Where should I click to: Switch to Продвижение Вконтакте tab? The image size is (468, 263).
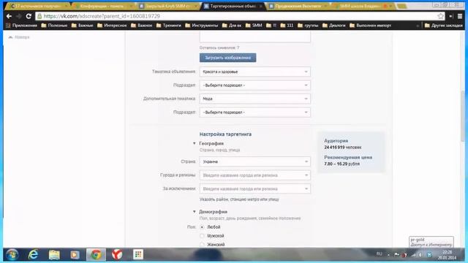298,6
